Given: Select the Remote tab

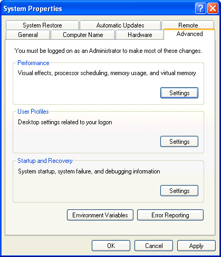Looking at the screenshot, I should [188, 25].
